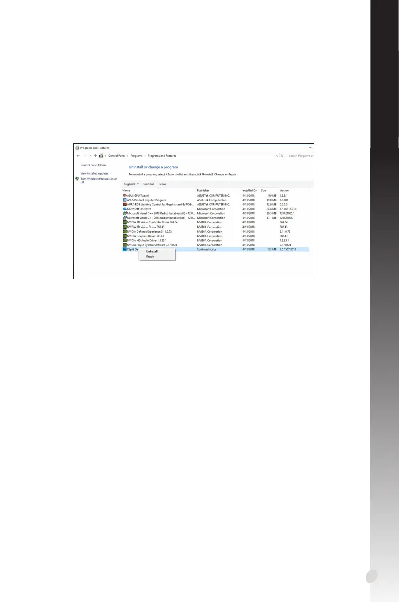Select the Microsoft OneDrive row
Image resolution: width=399 pixels, height=602 pixels.
pyautogui.click(x=215, y=209)
